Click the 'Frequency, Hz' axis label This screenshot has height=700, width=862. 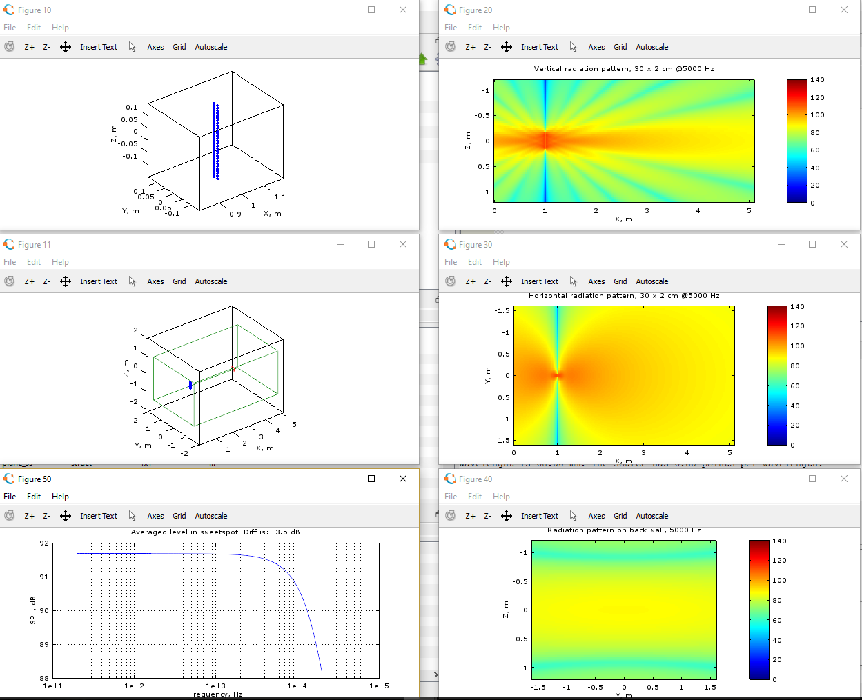click(215, 694)
